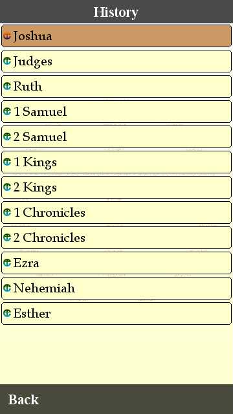Click the green icon beside Nehemiah
This screenshot has width=233, height=414.
tap(7, 288)
